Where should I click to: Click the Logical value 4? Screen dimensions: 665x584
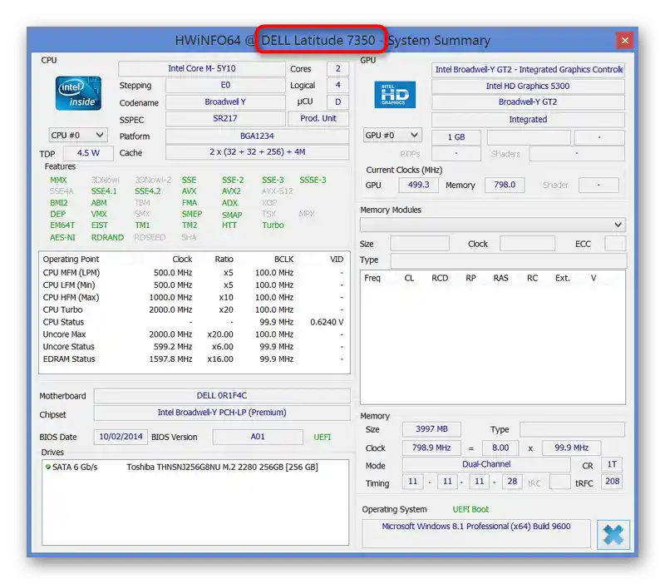click(x=338, y=85)
